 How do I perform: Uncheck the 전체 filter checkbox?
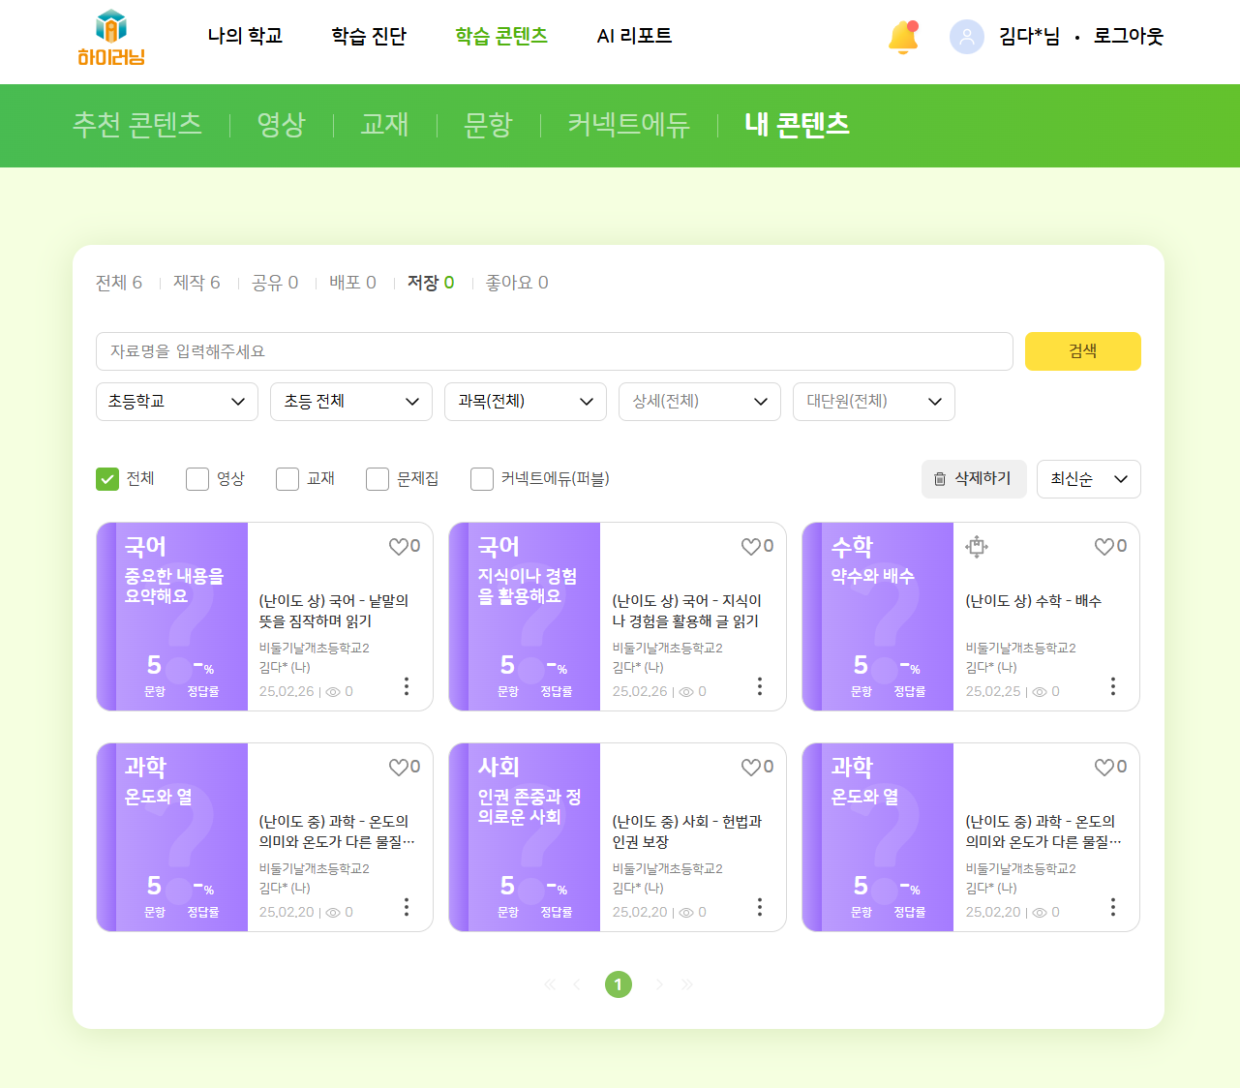pyautogui.click(x=107, y=479)
